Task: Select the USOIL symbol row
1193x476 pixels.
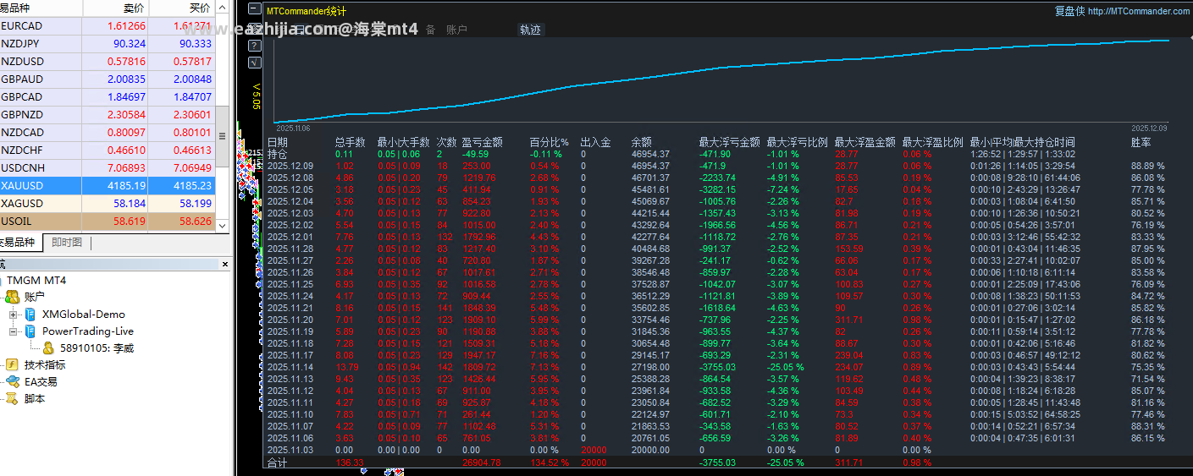Action: 108,222
